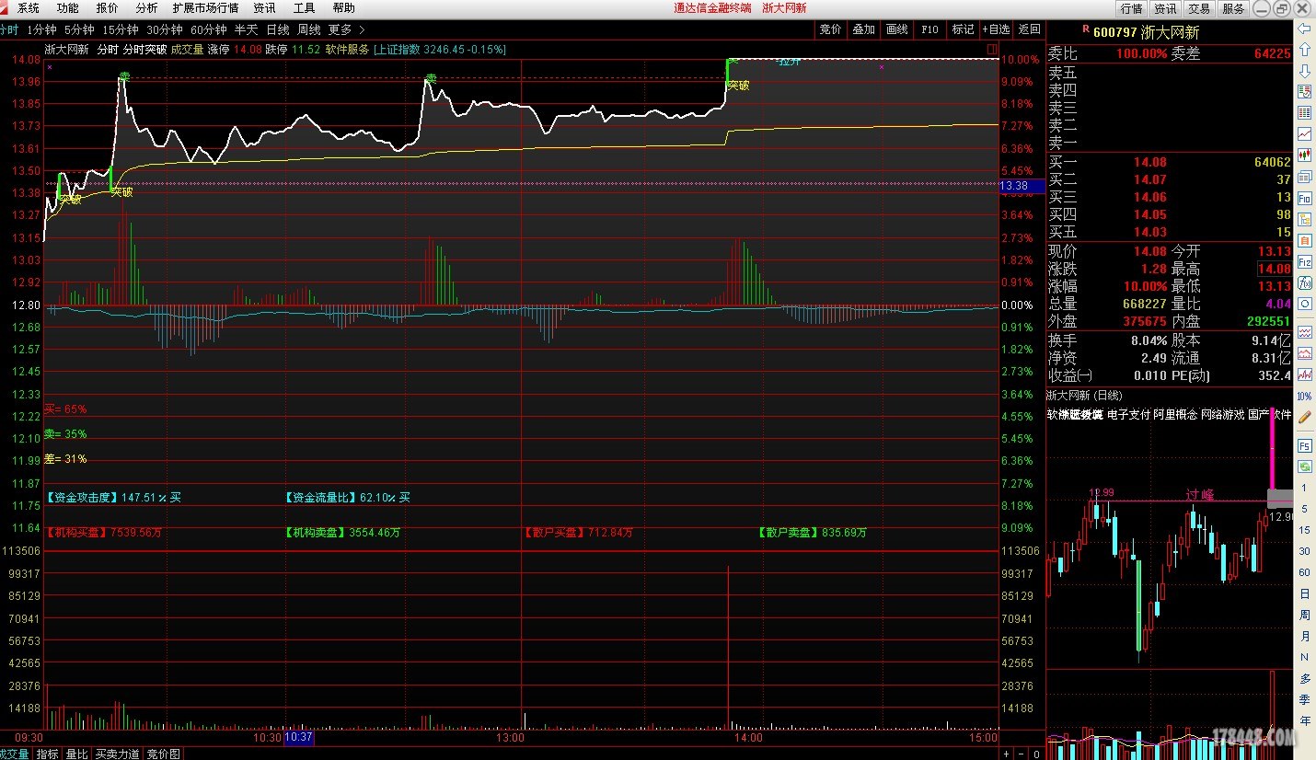Open the 功能 menu
This screenshot has width=1316, height=760.
pos(68,7)
